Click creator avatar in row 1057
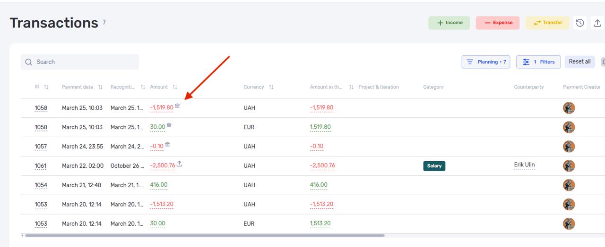Image resolution: width=605 pixels, height=247 pixels. [569, 147]
